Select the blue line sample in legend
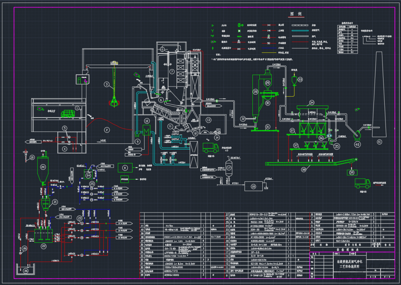The height and width of the screenshot is (285, 401). [269, 48]
